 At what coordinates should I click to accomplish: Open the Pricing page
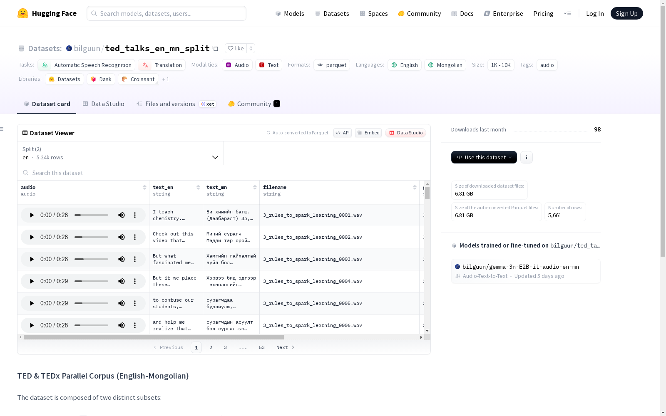(543, 13)
